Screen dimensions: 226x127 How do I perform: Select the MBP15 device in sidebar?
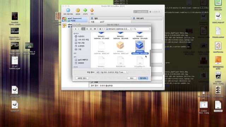pos(82,60)
